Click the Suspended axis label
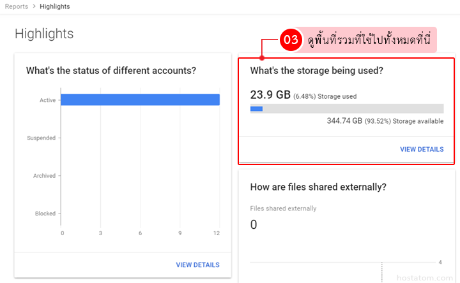460x283 pixels. (41, 138)
